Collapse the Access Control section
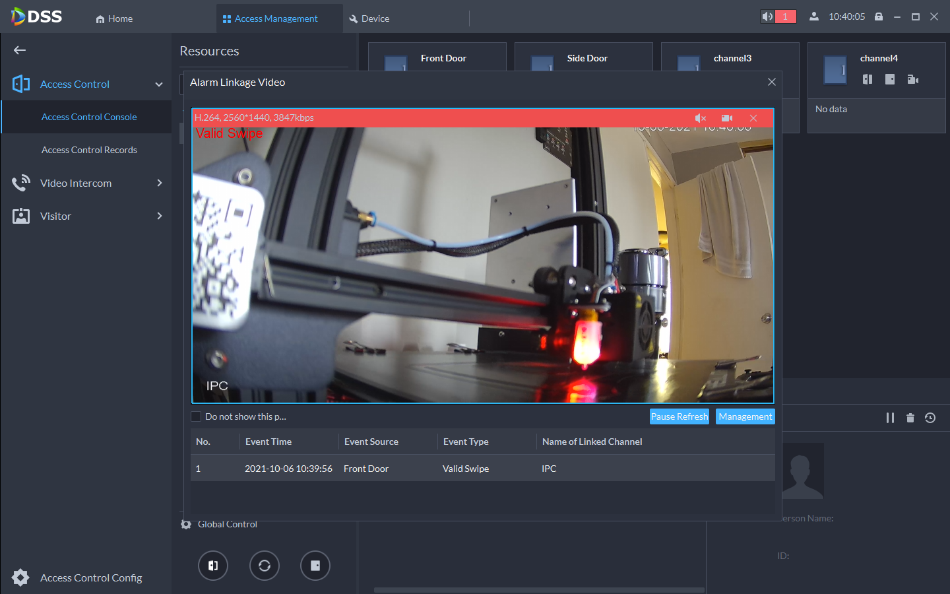Screen dimensions: 950x594 [x=158, y=84]
